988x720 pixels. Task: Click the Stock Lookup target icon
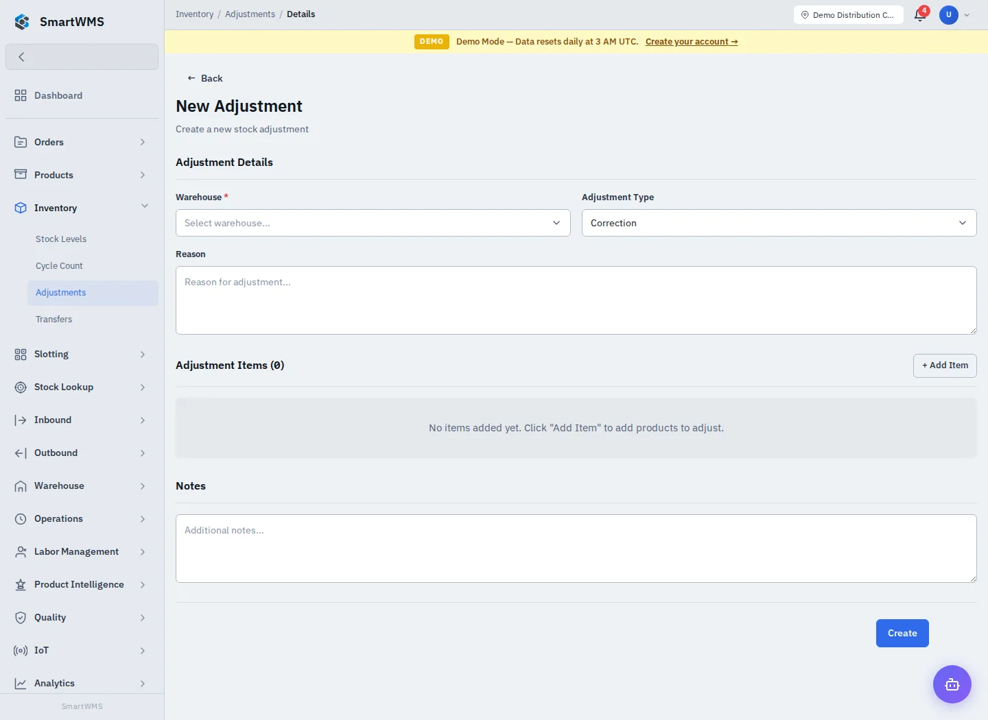click(x=21, y=387)
